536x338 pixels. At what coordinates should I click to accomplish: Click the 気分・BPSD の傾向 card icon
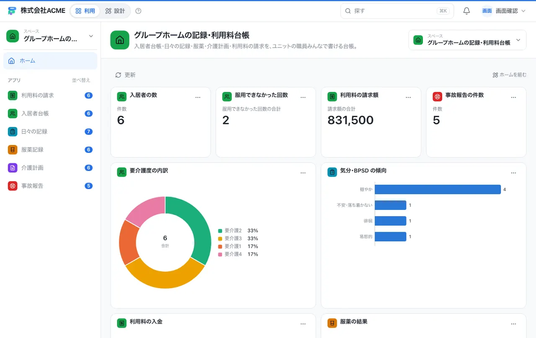coord(332,172)
